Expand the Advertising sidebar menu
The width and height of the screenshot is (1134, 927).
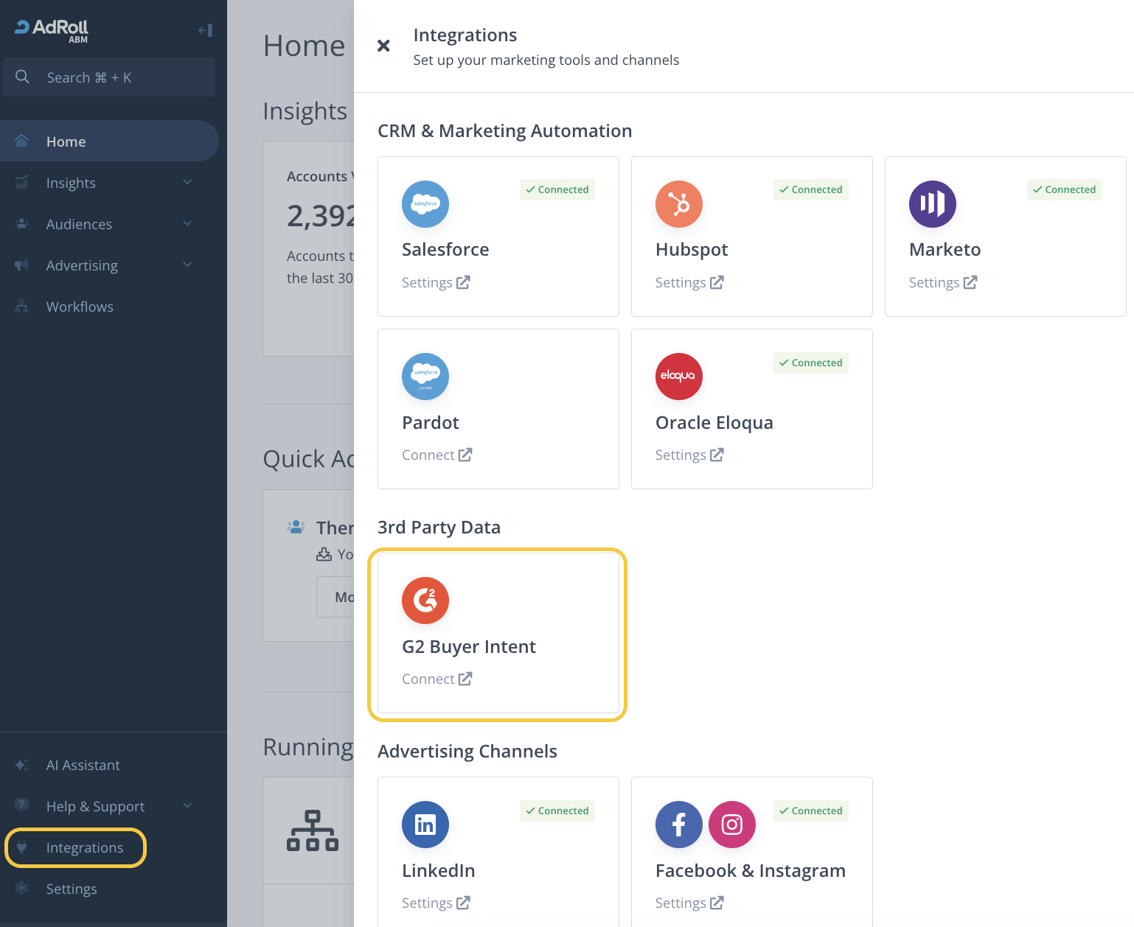pyautogui.click(x=187, y=265)
